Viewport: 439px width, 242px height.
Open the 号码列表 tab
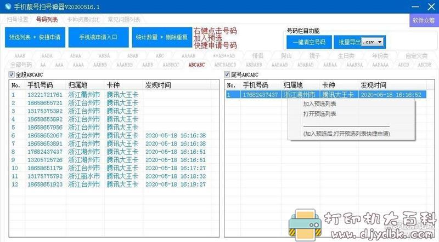tap(47, 20)
